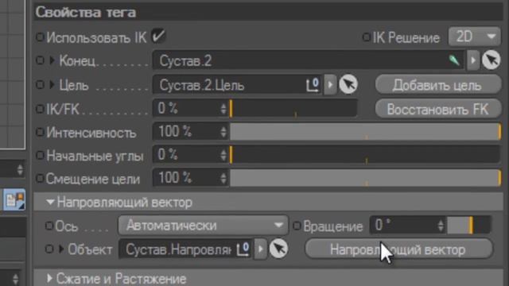This screenshot has height=286, width=509.
Task: Click the green joint icon in Сустав.2 field
Action: pos(454,60)
